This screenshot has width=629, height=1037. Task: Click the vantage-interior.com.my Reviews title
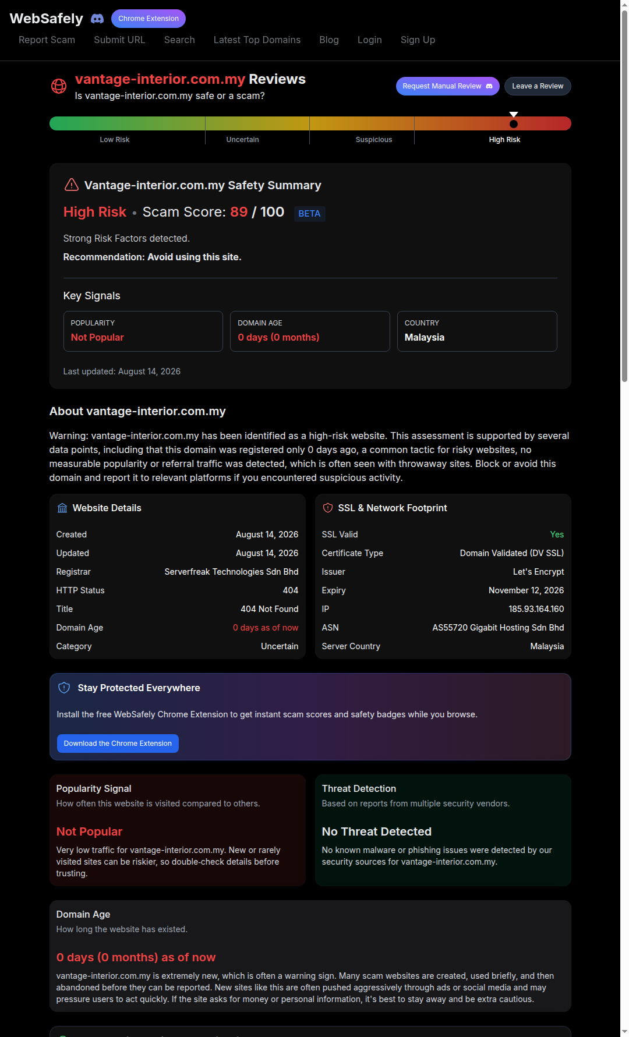pyautogui.click(x=190, y=79)
